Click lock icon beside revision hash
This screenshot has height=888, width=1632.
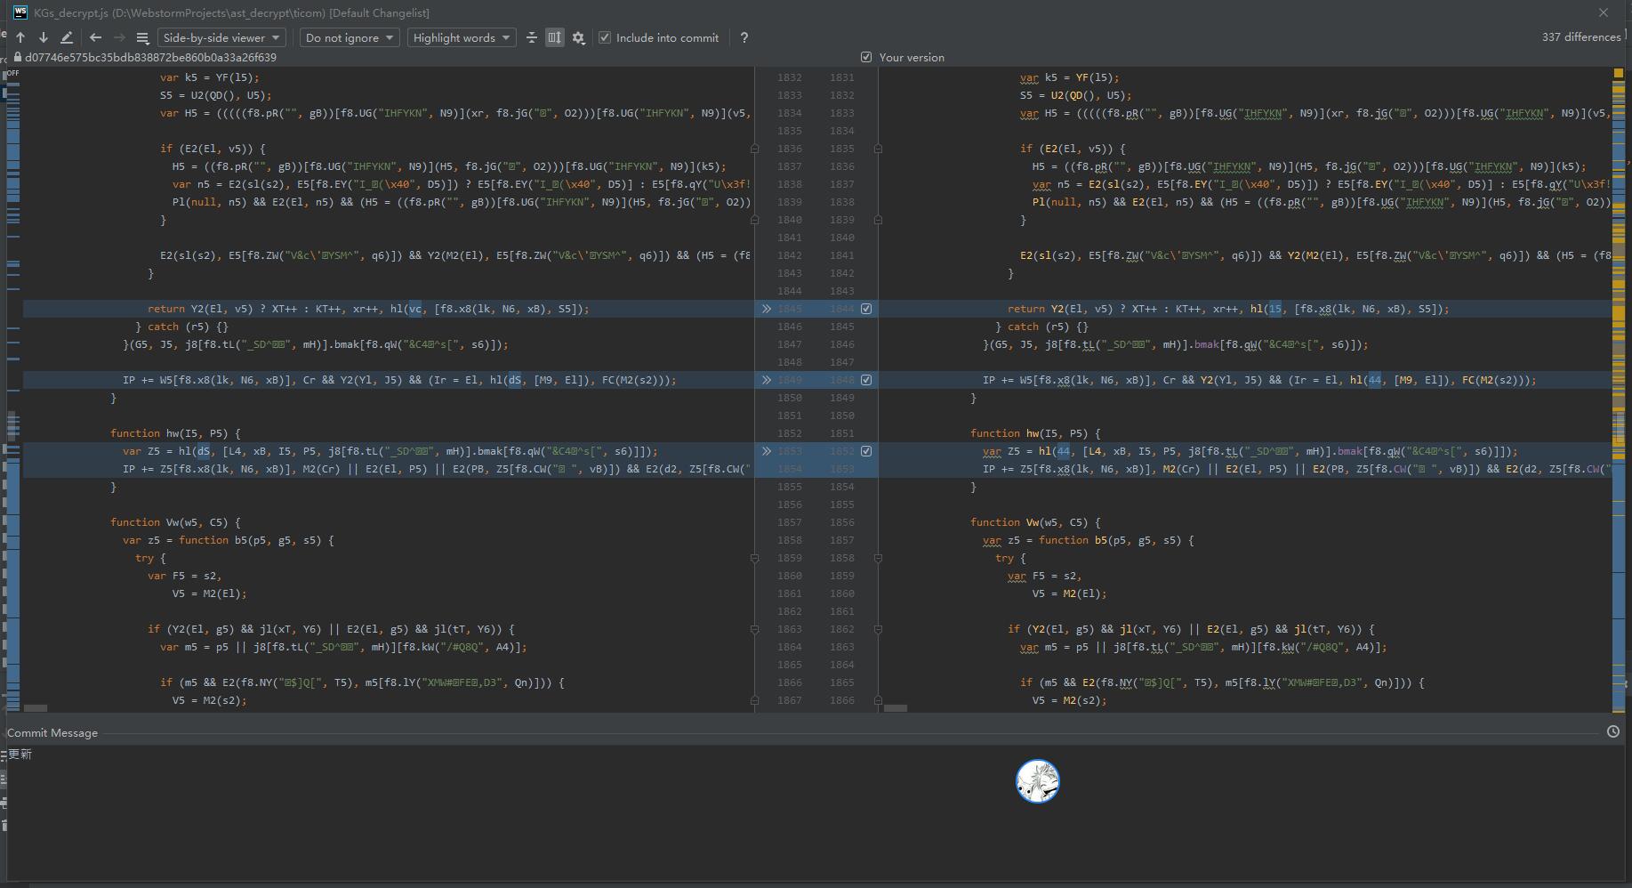[x=17, y=57]
